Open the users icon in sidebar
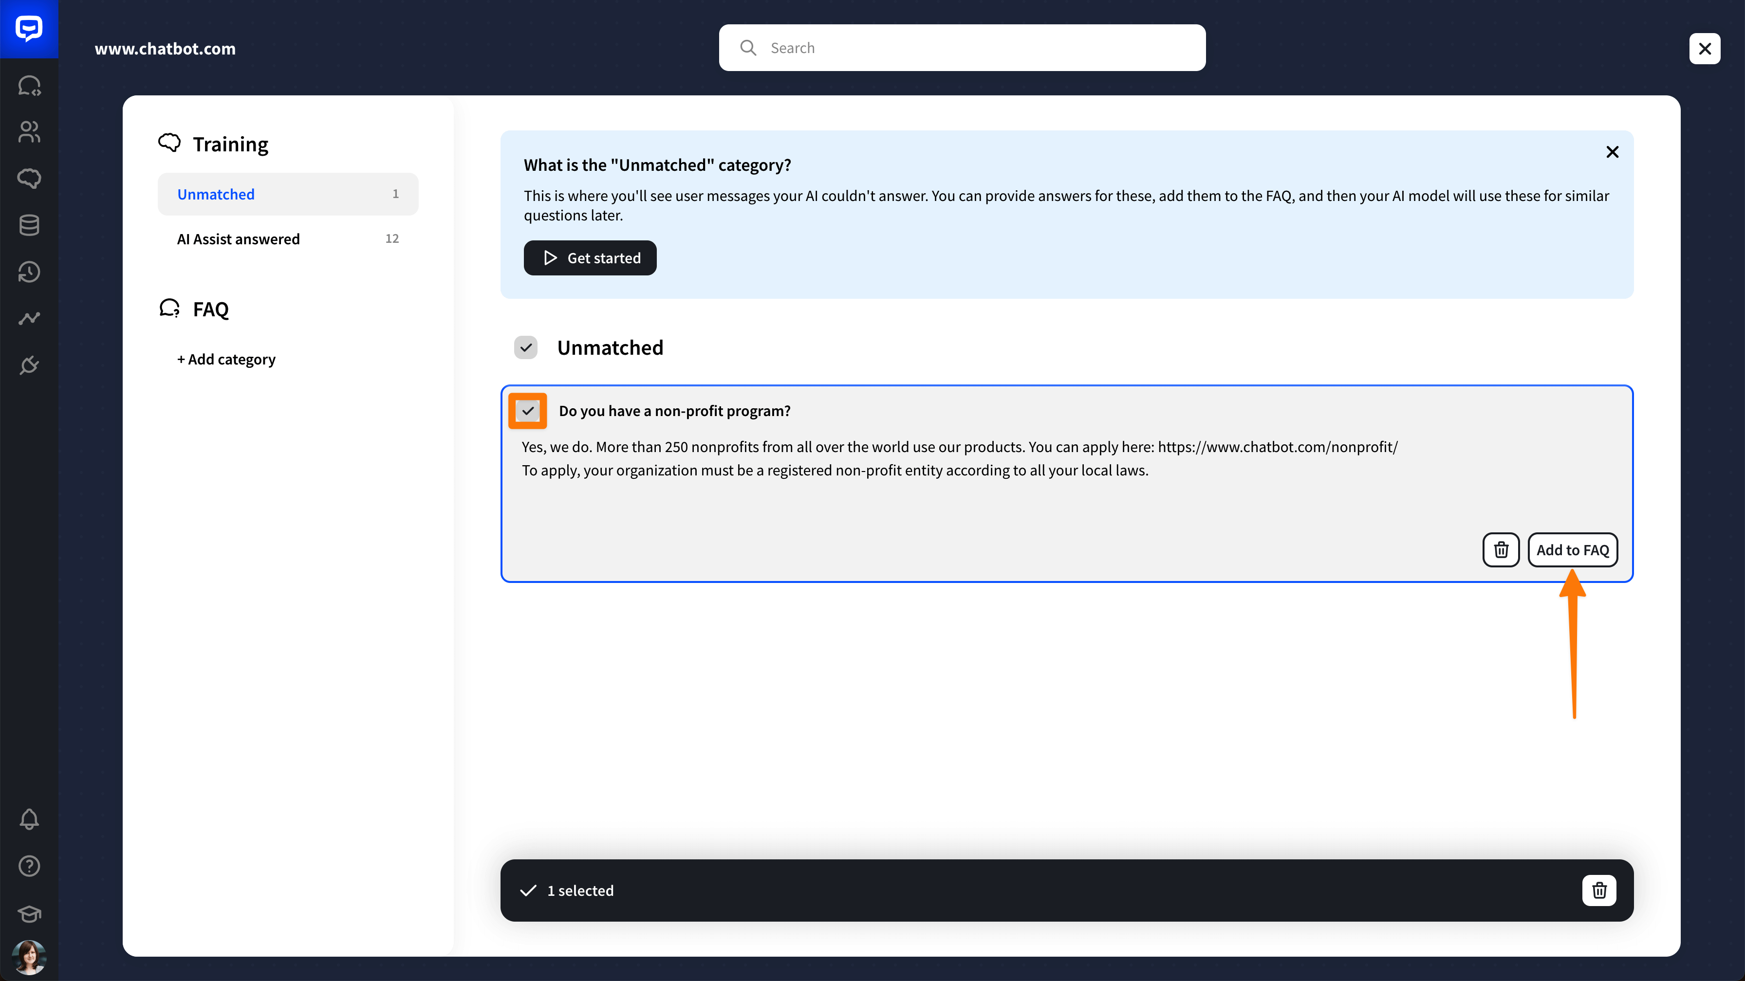Screen dimensions: 1745x981 pos(29,132)
